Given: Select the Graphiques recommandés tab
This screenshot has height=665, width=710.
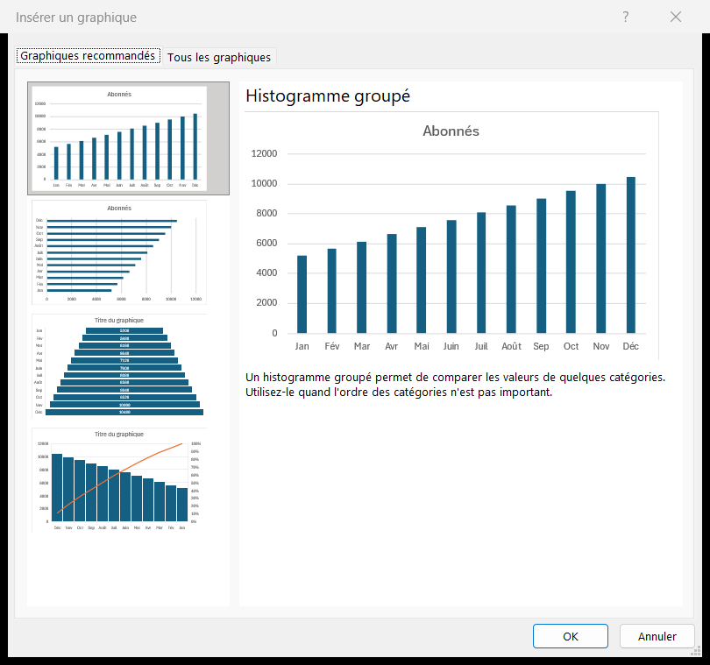Looking at the screenshot, I should pyautogui.click(x=88, y=56).
